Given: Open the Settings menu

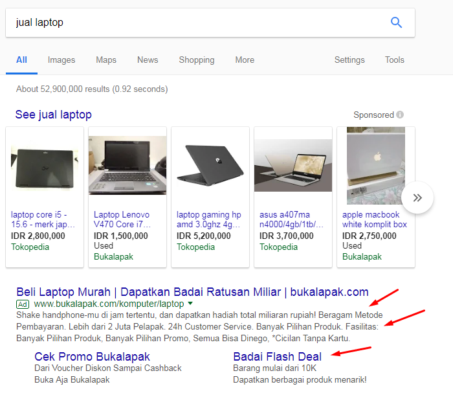Looking at the screenshot, I should (349, 60).
